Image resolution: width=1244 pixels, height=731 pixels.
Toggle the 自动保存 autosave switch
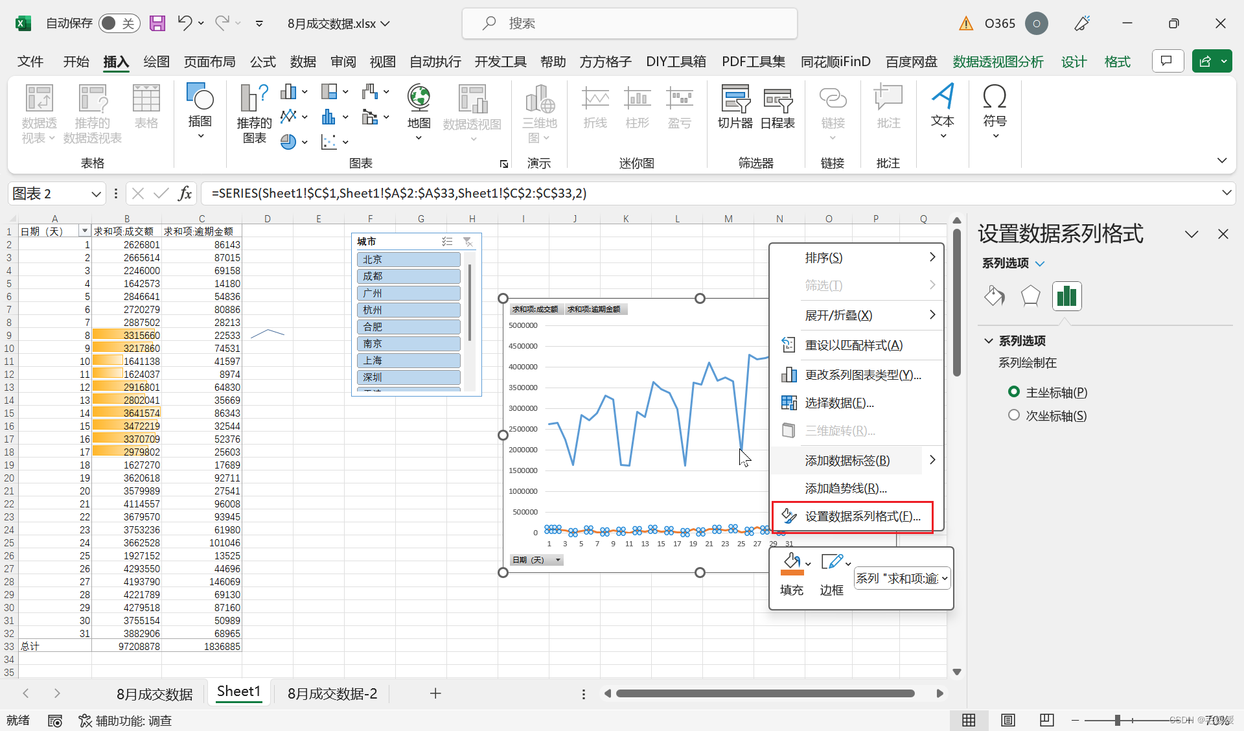(x=119, y=23)
